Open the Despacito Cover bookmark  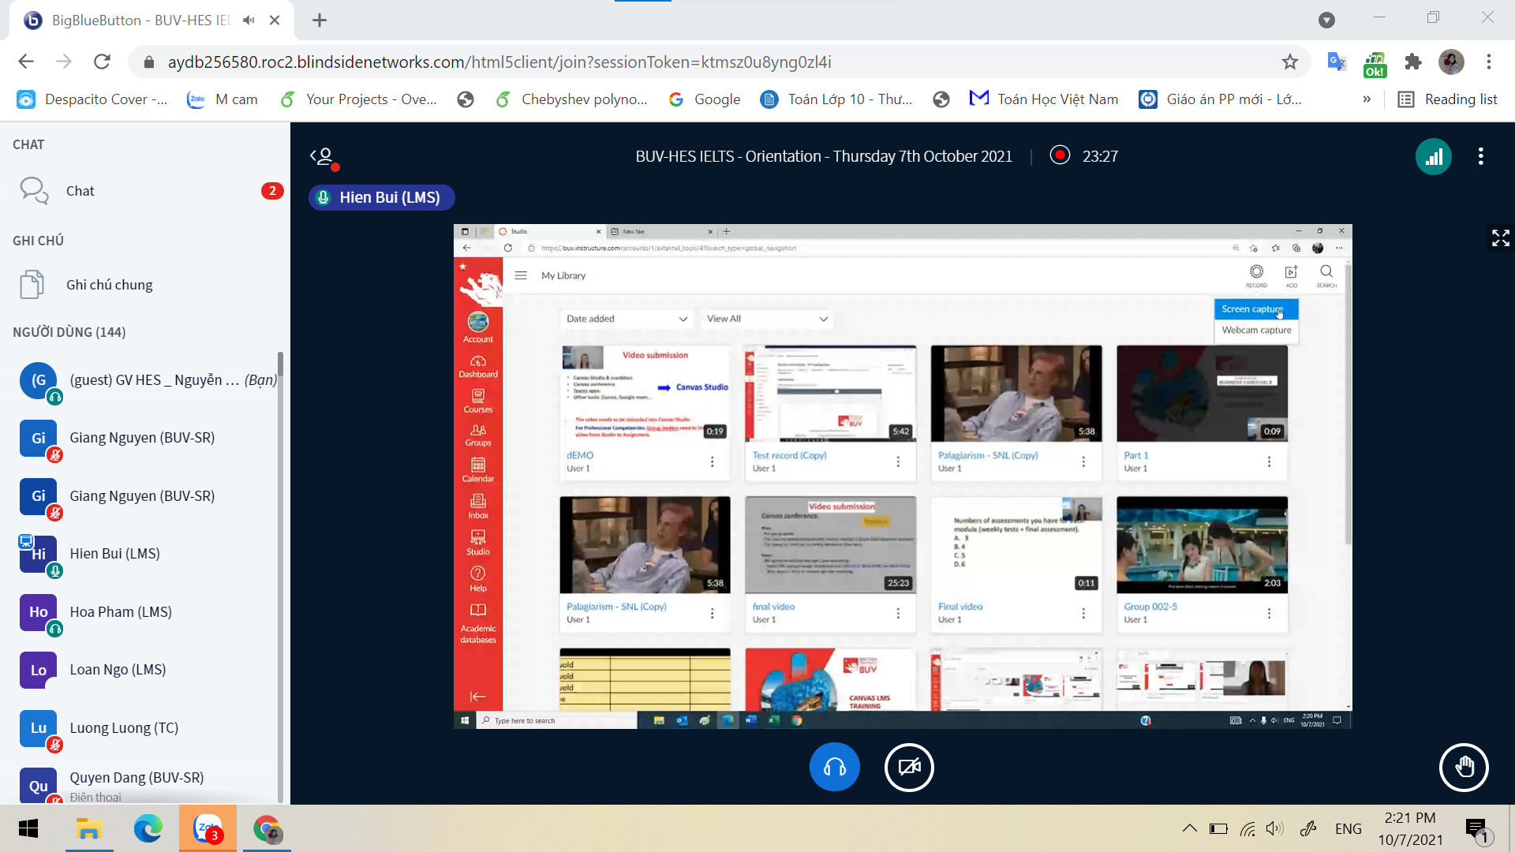[x=92, y=99]
